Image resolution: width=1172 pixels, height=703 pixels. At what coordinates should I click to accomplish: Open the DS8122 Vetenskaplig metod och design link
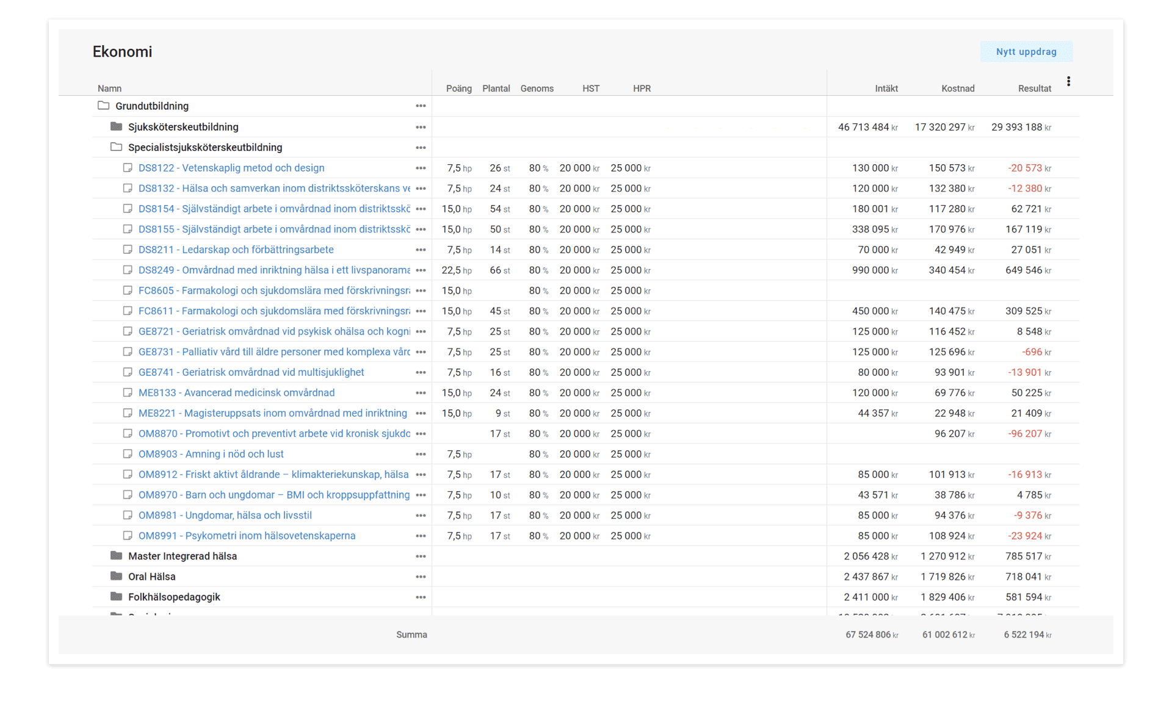[231, 168]
